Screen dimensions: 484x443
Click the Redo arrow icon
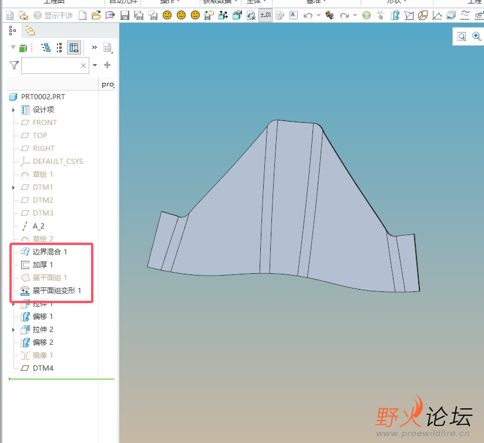[344, 15]
